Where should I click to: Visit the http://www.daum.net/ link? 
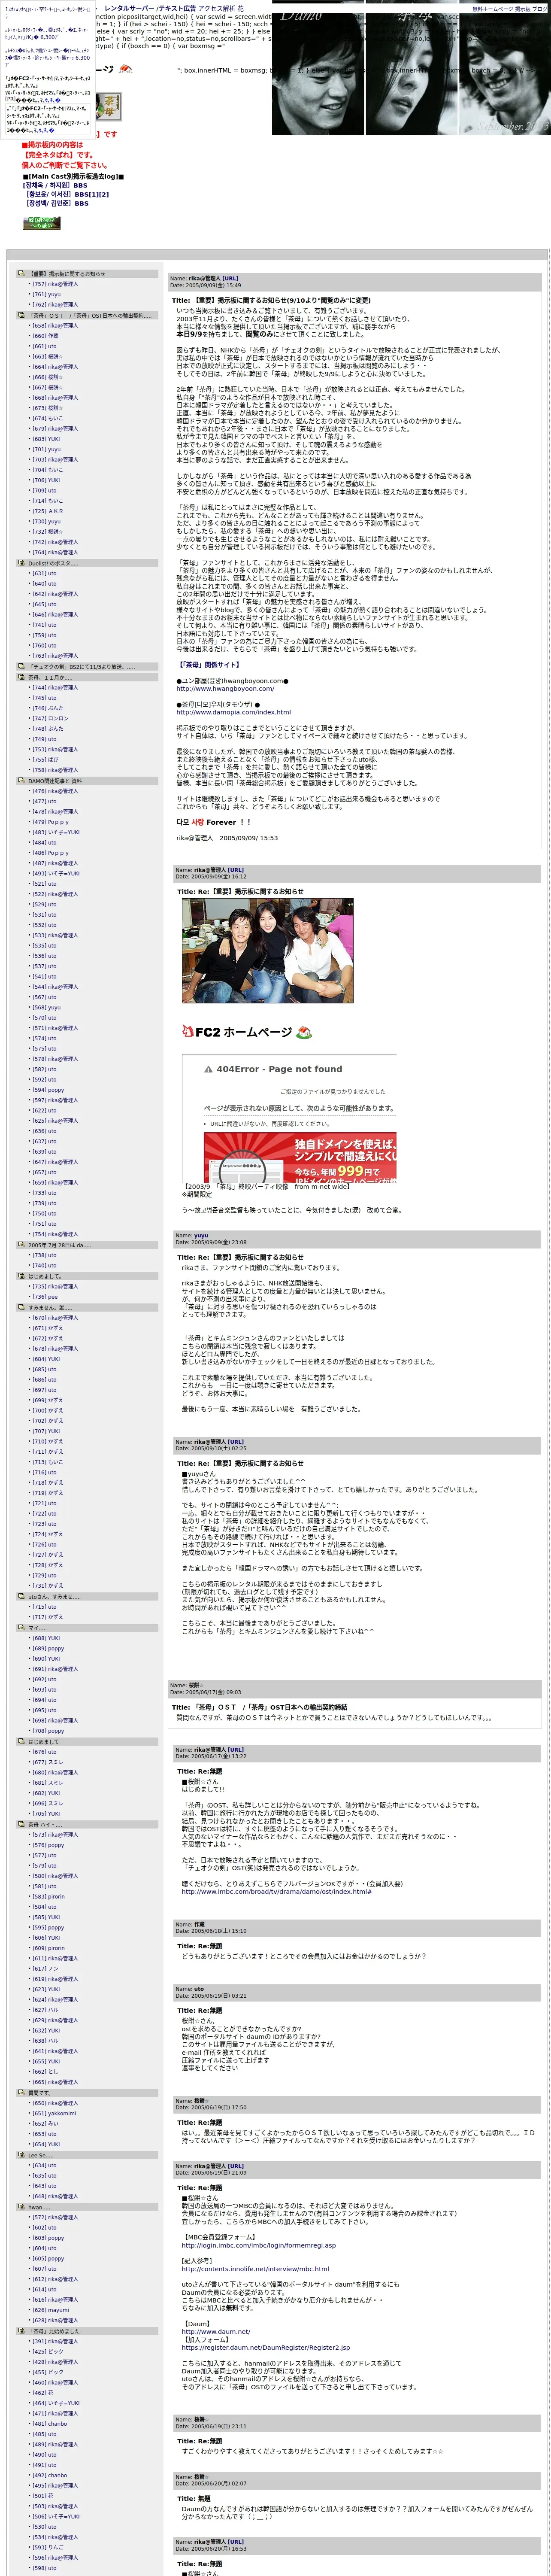point(215,2331)
